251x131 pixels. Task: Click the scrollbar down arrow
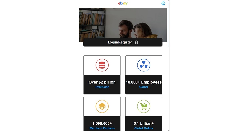168,130
